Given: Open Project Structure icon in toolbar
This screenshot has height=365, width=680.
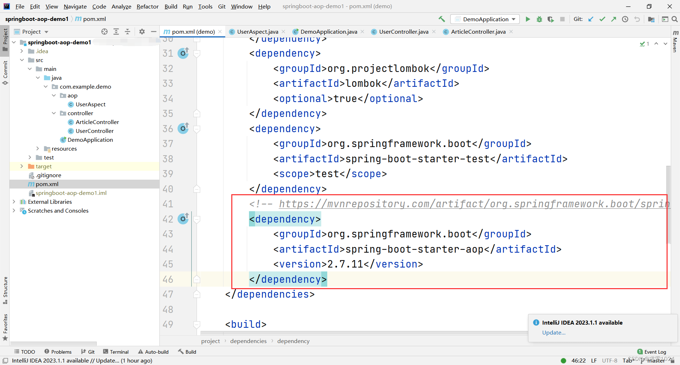Looking at the screenshot, I should pyautogui.click(x=651, y=19).
